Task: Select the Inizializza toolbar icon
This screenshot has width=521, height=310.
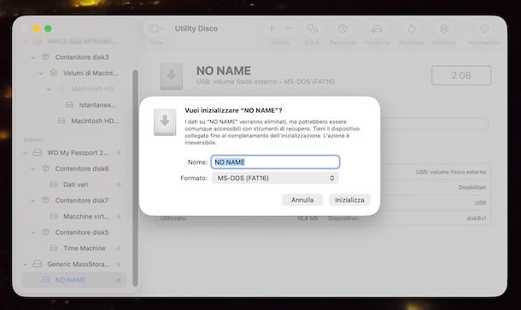Action: tap(377, 29)
